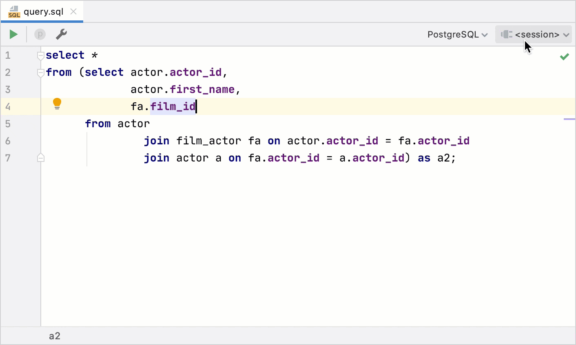The width and height of the screenshot is (576, 345).
Task: Click the session plug icon
Action: click(507, 35)
